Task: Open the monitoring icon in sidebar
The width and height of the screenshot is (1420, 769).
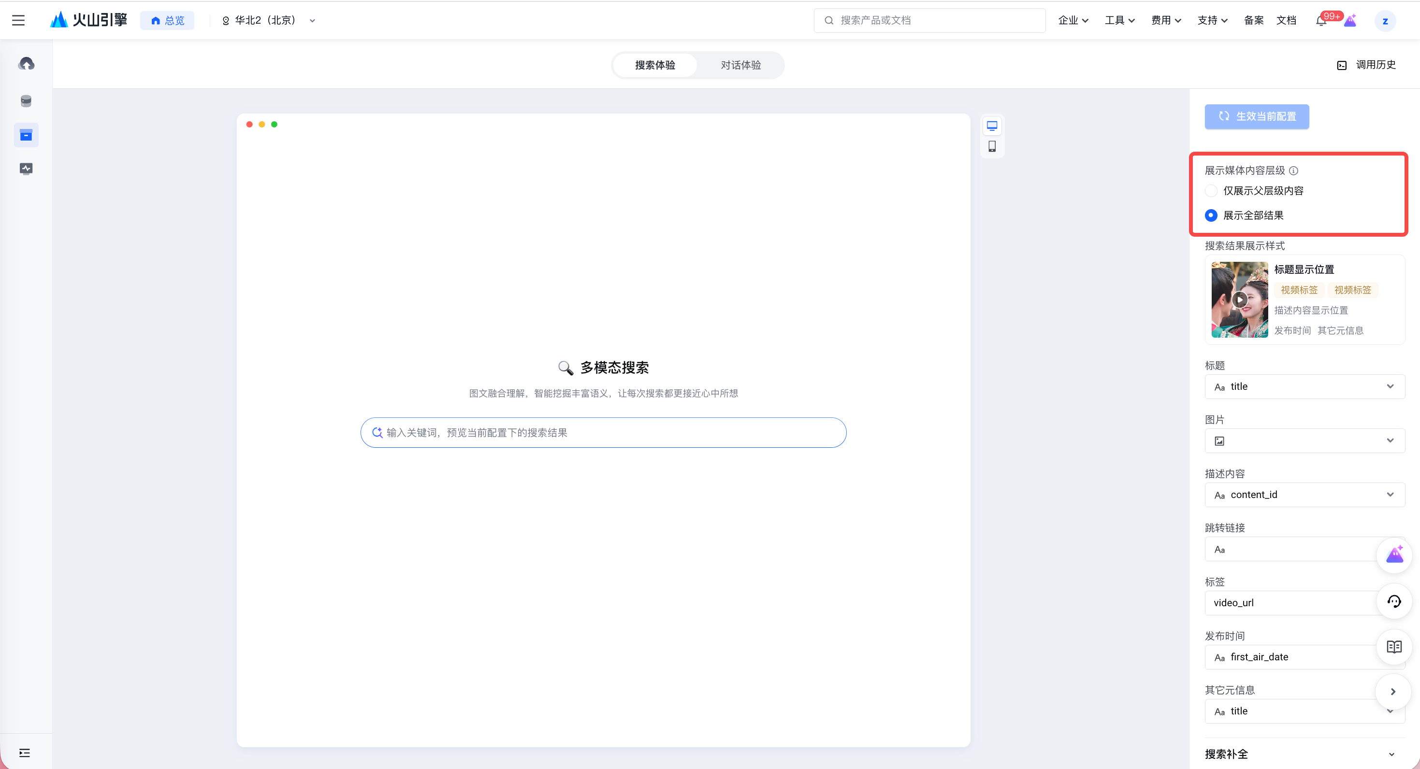Action: [26, 169]
